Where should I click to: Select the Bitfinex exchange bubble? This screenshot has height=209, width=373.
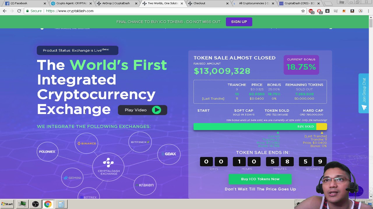click(140, 142)
